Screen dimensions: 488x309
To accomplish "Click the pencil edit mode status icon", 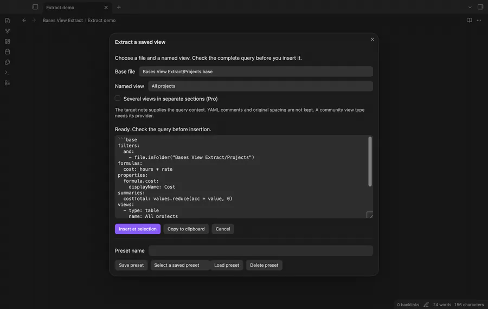I will 426,305.
